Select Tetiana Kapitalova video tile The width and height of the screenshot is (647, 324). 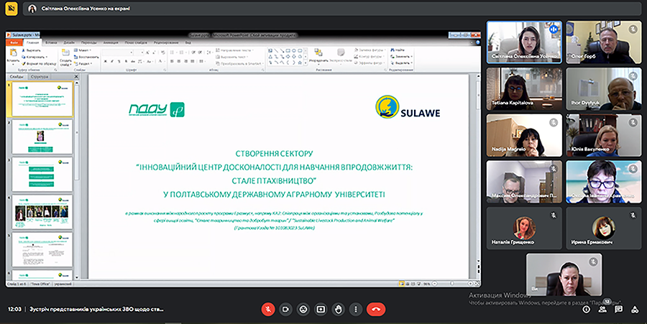(524, 88)
